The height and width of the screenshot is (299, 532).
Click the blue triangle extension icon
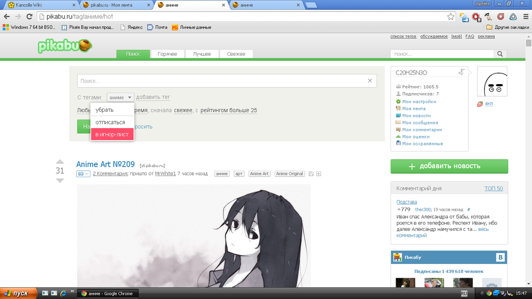[513, 16]
